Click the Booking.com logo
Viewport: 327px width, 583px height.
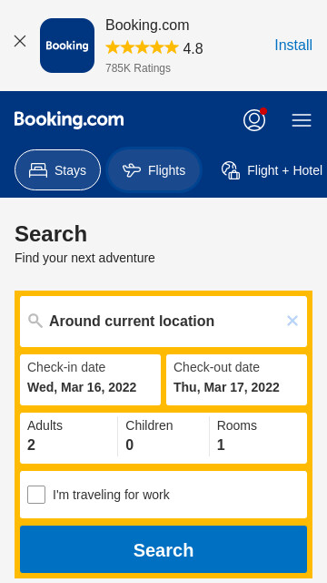coord(69,120)
